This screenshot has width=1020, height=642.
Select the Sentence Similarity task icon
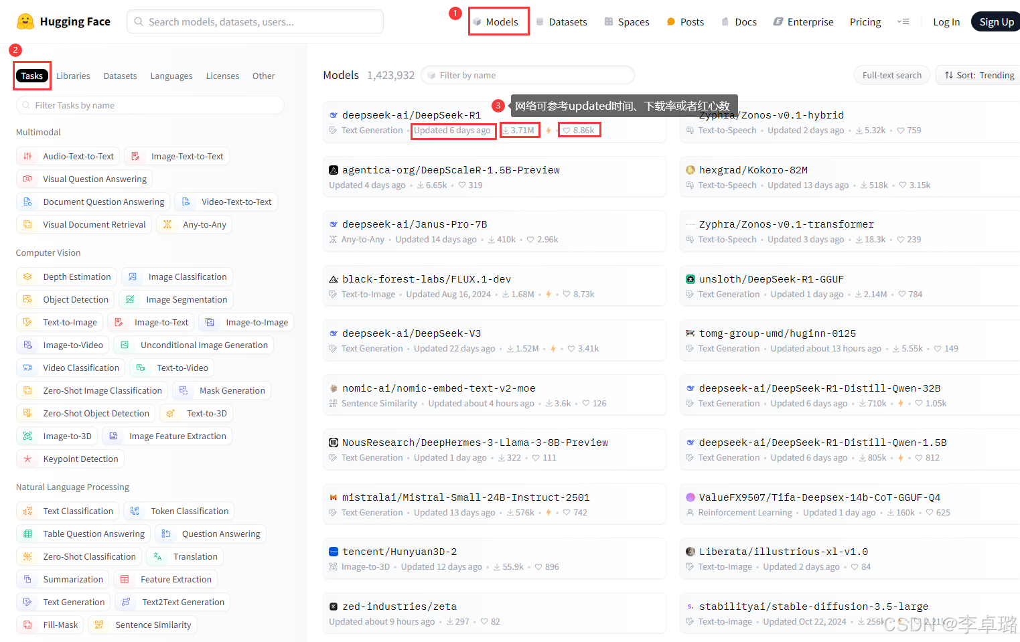[x=99, y=625]
